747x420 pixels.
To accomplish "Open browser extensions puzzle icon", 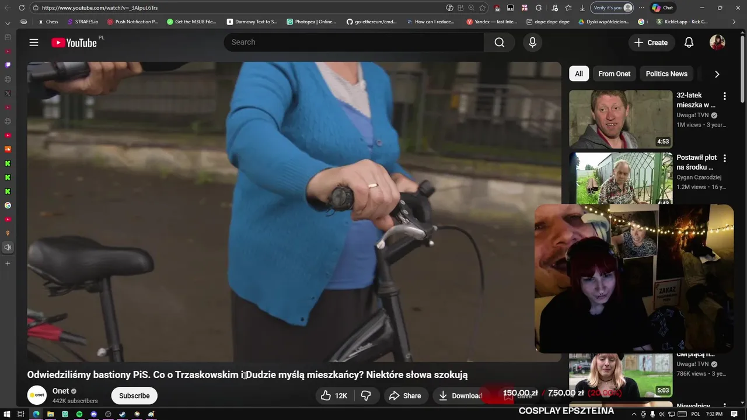I will [x=539, y=8].
